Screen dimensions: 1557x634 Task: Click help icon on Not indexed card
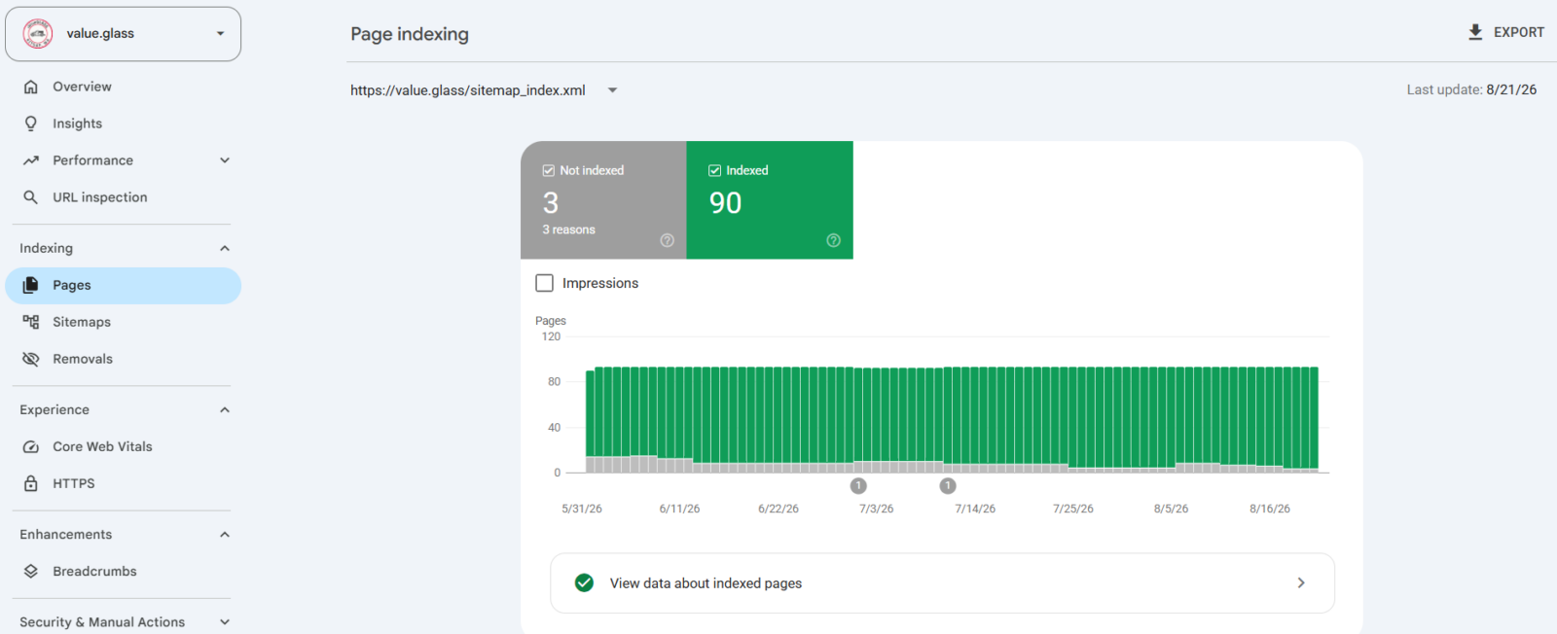pyautogui.click(x=667, y=240)
